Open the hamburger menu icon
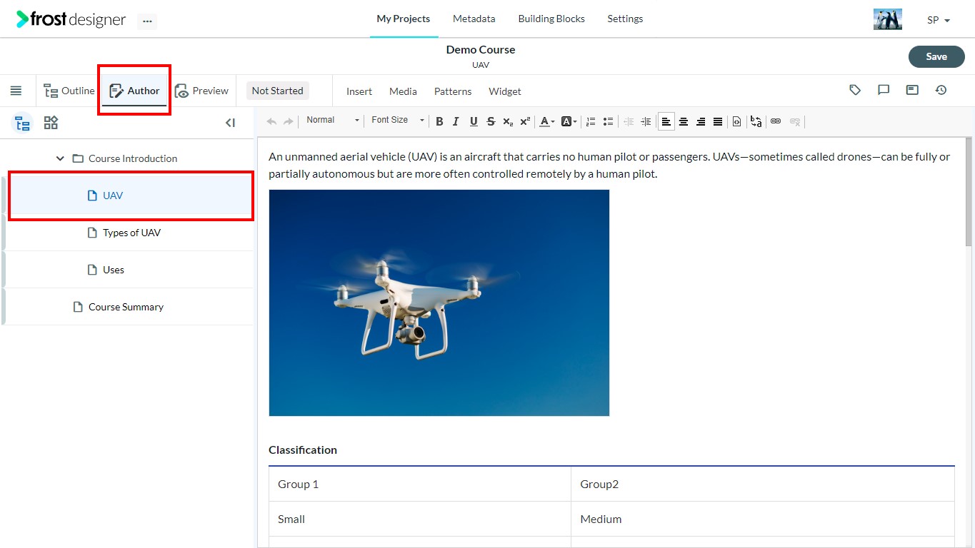 tap(16, 91)
